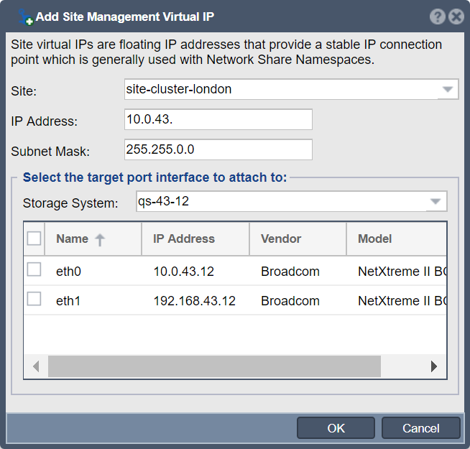The width and height of the screenshot is (470, 449).
Task: Open the help question mark icon
Action: point(438,17)
